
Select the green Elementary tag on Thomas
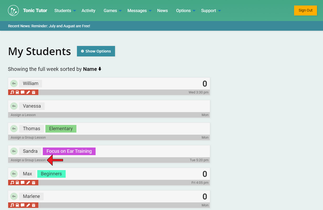pos(61,129)
